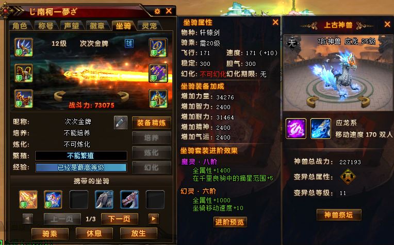Screen dimensions: 394x245
Task: Click the purple dragon skill icon
Action: 296,129
